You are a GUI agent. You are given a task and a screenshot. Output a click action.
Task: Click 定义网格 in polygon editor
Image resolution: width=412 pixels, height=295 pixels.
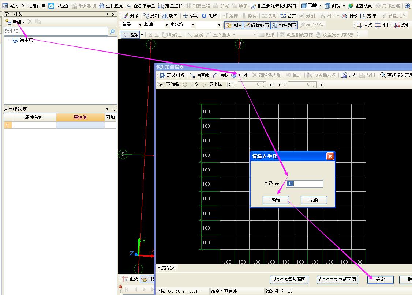coord(172,75)
